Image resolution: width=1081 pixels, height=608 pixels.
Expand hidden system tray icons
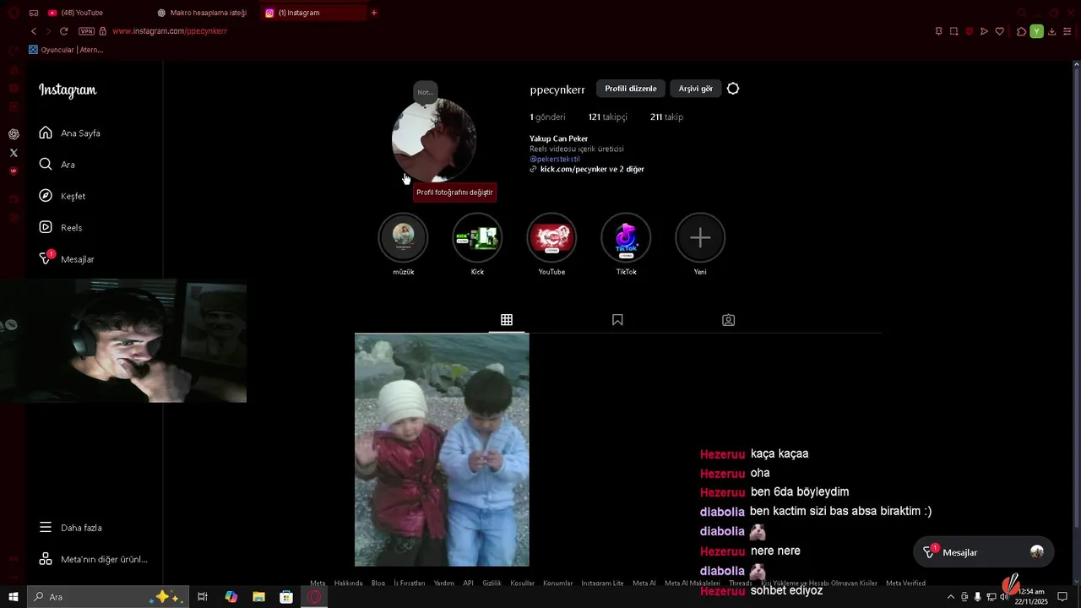tap(951, 597)
